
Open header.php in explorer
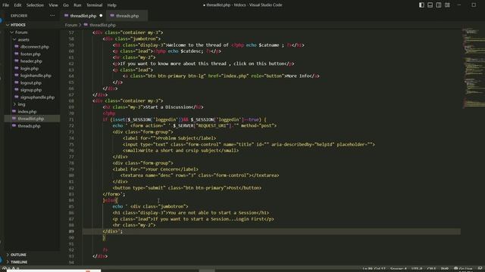(31, 61)
